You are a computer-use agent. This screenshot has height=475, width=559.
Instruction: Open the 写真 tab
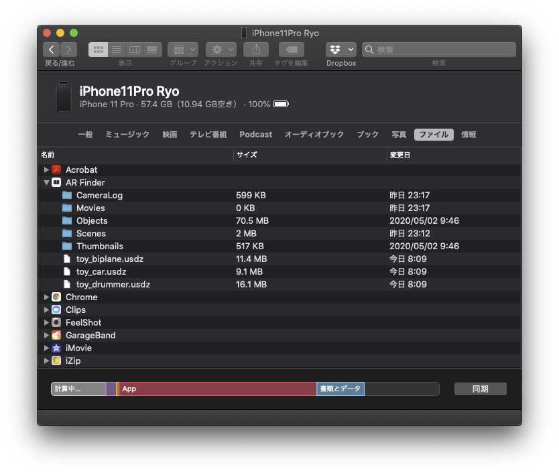tap(399, 135)
